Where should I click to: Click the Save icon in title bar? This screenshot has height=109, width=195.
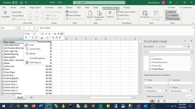(x=21, y=2)
